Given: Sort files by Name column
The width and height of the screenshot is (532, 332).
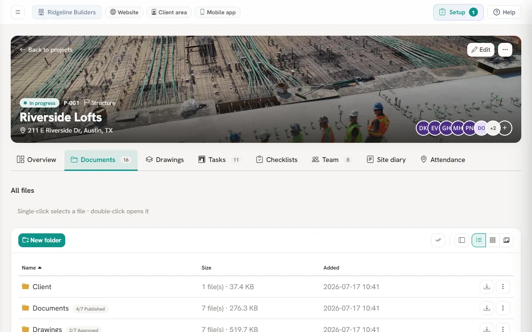Looking at the screenshot, I should (32, 268).
